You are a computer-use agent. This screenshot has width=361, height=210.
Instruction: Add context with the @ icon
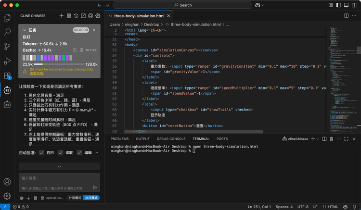click(22, 198)
